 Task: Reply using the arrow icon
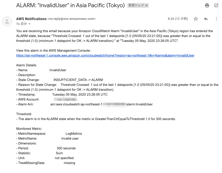pyautogui.click(x=206, y=19)
